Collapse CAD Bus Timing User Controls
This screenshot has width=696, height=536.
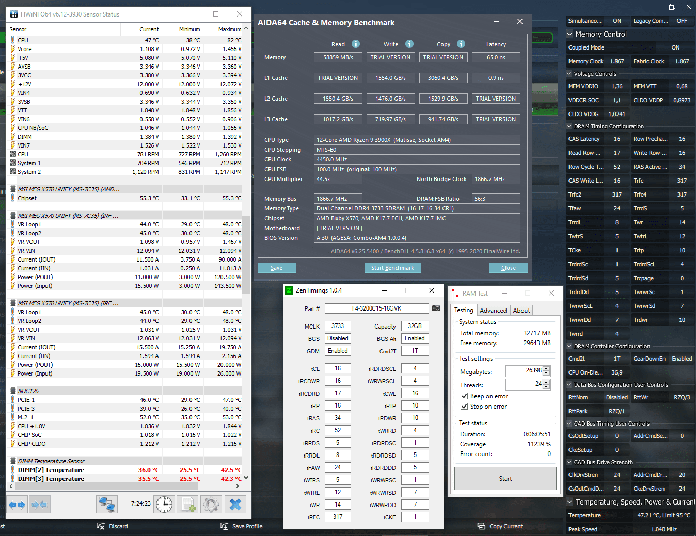click(x=570, y=424)
